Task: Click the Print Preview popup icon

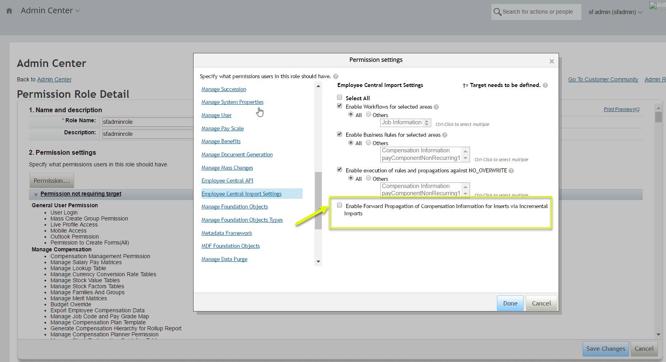Action: point(637,110)
